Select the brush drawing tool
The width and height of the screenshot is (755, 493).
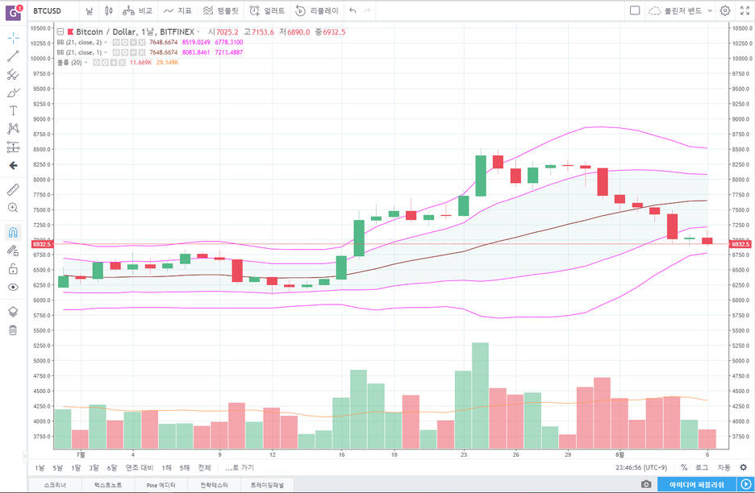[x=13, y=93]
